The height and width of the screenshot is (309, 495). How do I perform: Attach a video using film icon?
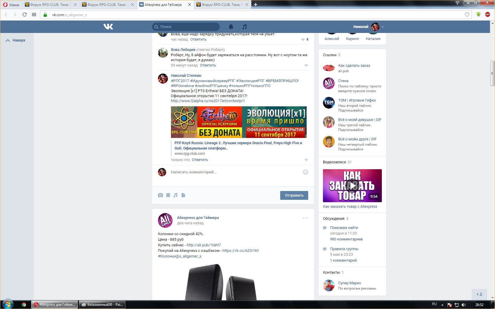coord(168,195)
